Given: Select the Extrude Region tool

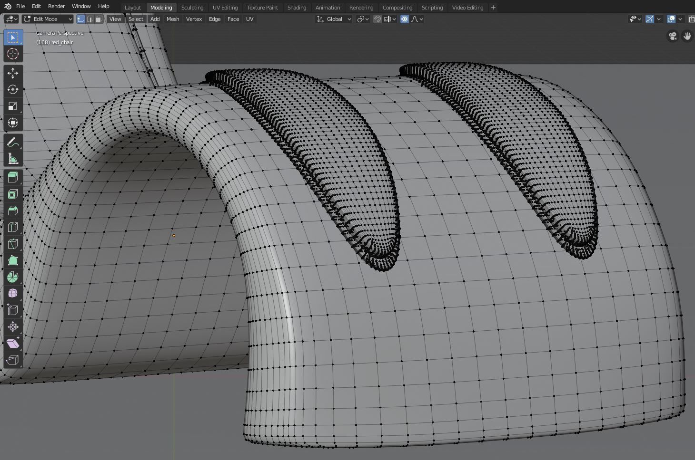Looking at the screenshot, I should 13,177.
